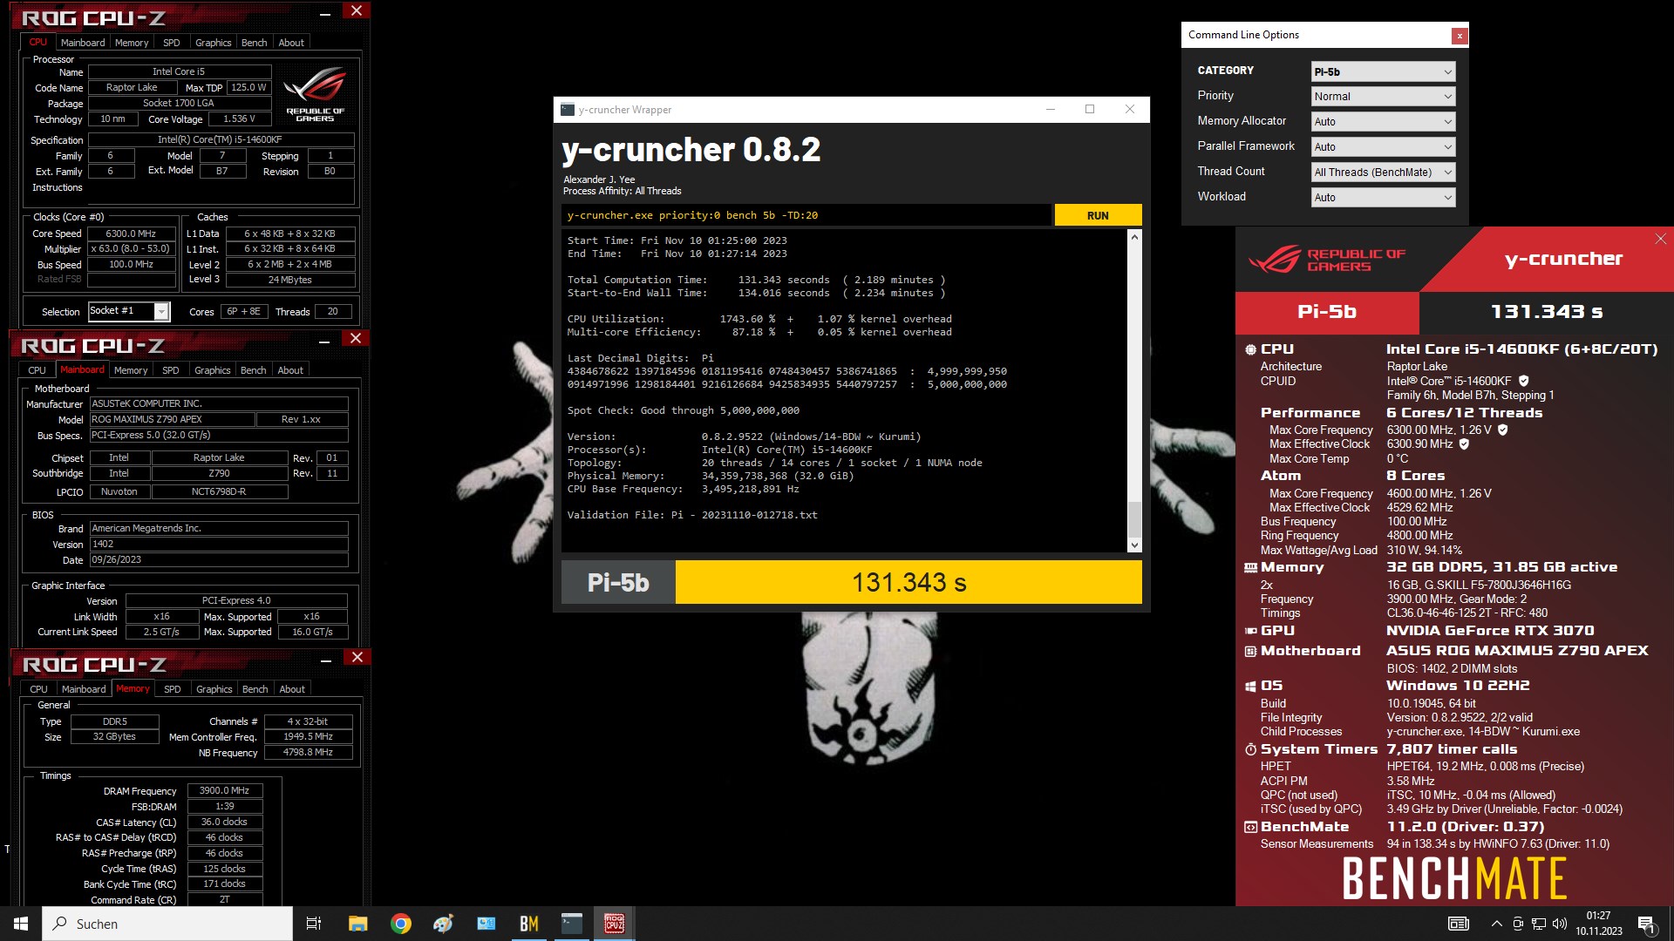1674x941 pixels.
Task: Click the DRAM Frequency value 3900.0 MHz
Action: click(224, 791)
